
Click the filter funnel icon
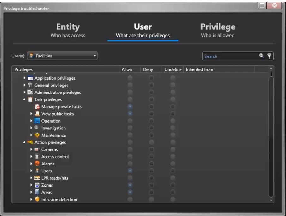[x=269, y=56]
